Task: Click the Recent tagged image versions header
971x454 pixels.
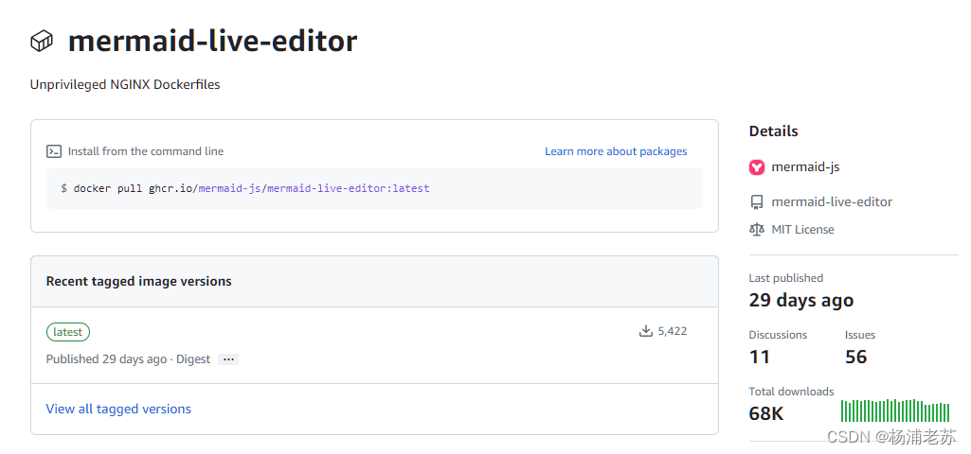Action: click(138, 282)
